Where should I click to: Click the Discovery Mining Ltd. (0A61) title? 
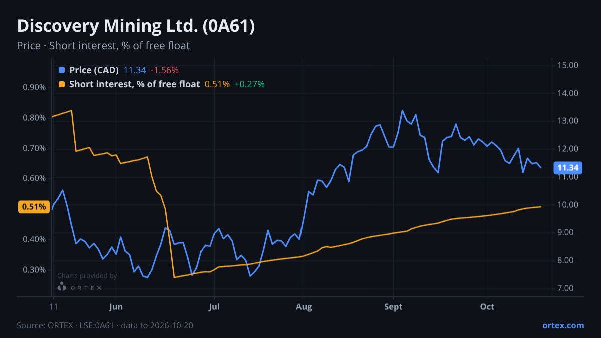click(136, 26)
